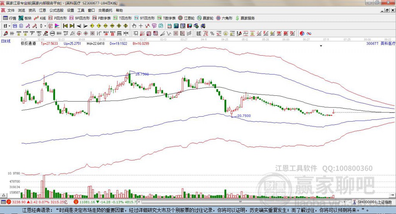The width and height of the screenshot is (396, 214).
Task: Open the 文件 menu
Action: (11, 10)
